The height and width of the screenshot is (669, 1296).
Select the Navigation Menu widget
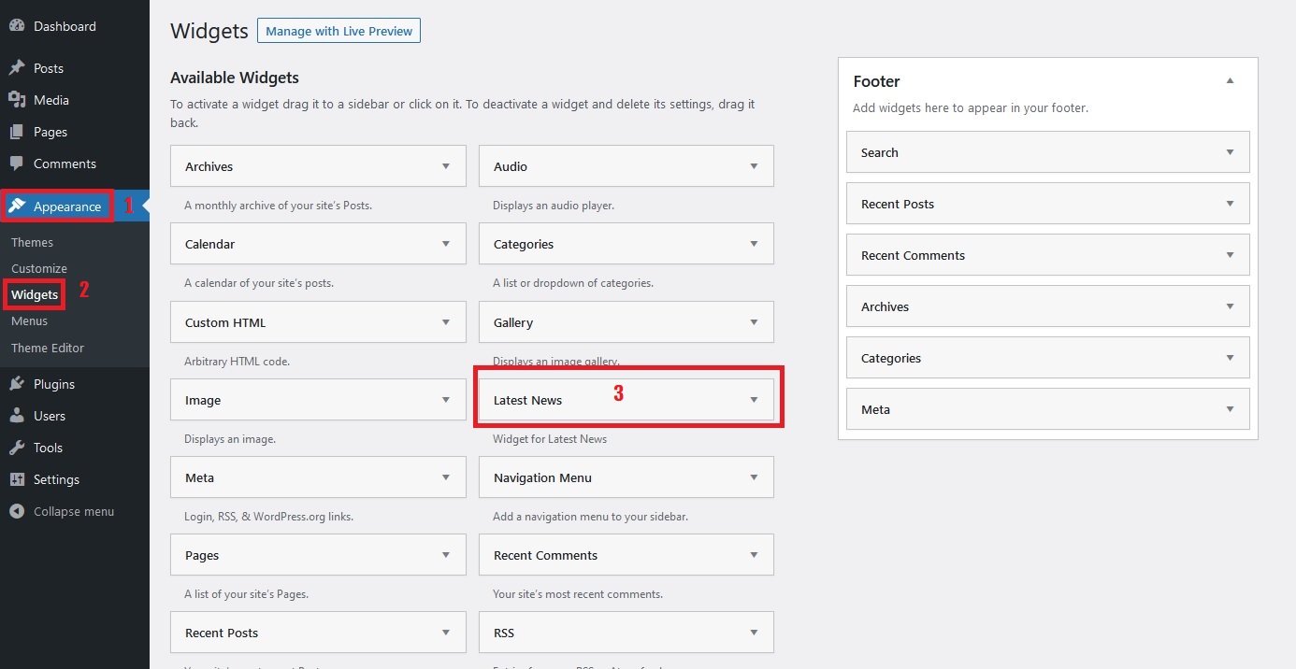click(x=542, y=477)
